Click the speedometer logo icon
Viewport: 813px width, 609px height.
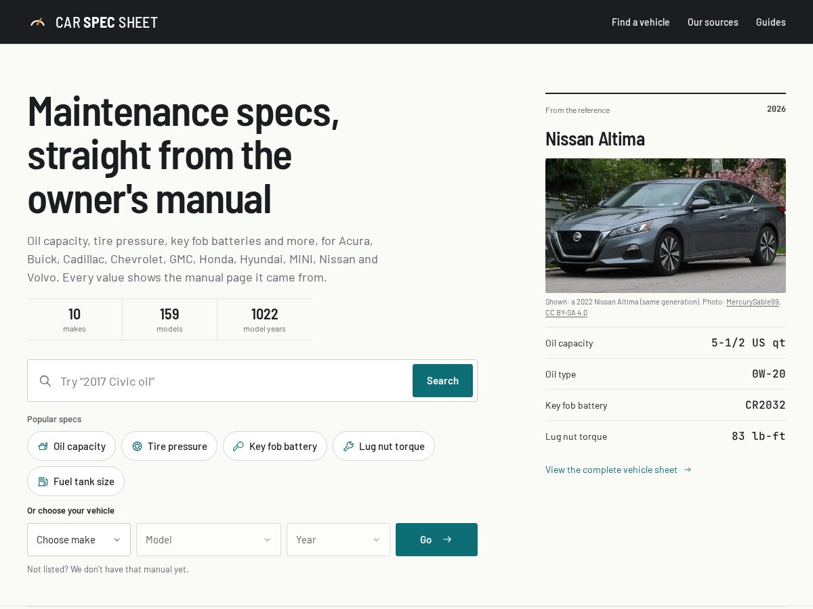point(38,22)
